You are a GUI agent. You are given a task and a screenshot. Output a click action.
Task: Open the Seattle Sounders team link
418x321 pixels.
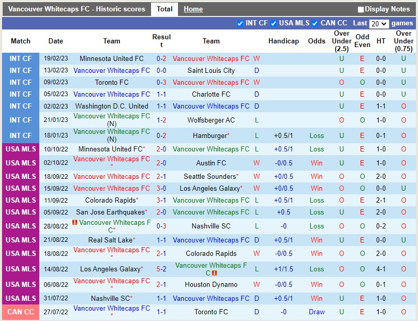[210, 176]
